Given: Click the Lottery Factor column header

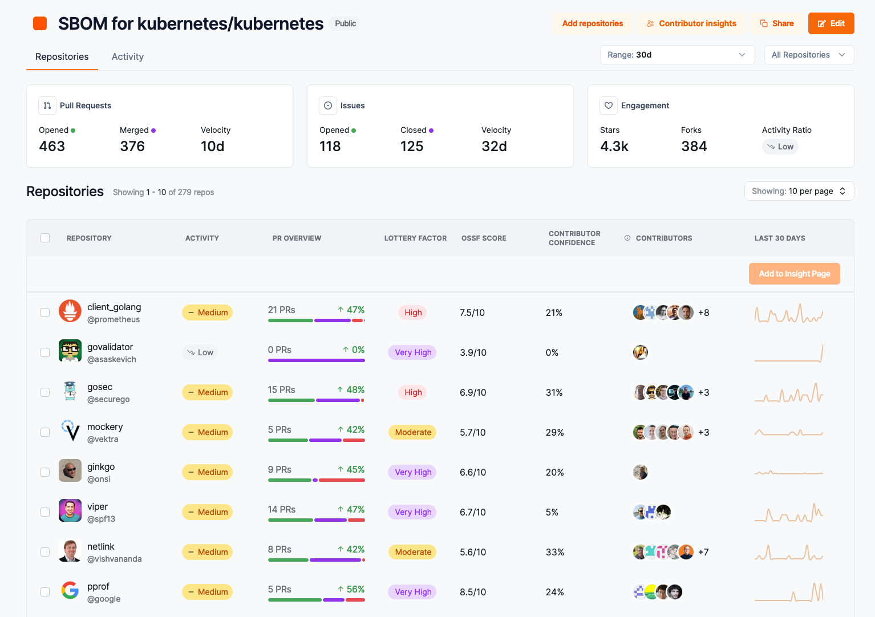Looking at the screenshot, I should tap(415, 238).
